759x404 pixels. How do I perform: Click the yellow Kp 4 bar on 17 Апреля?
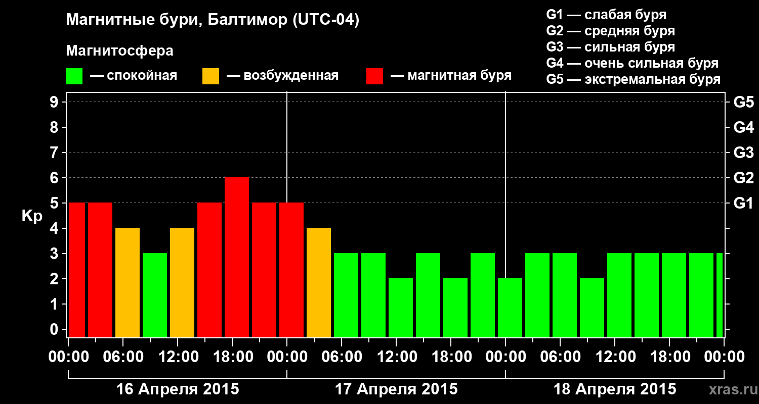point(319,283)
